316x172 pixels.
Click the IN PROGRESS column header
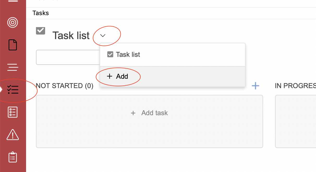(295, 86)
